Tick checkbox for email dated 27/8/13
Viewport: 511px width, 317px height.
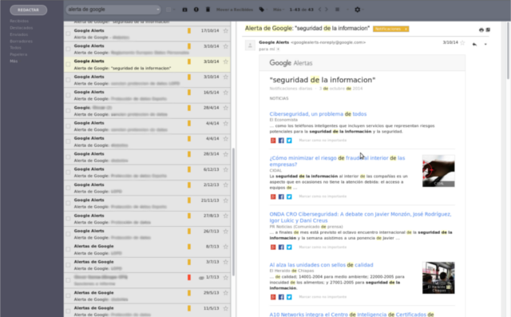click(x=68, y=219)
